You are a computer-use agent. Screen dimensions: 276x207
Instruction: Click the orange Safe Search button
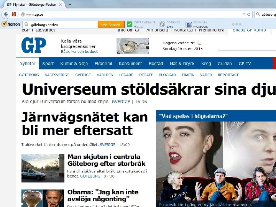pyautogui.click(x=111, y=25)
